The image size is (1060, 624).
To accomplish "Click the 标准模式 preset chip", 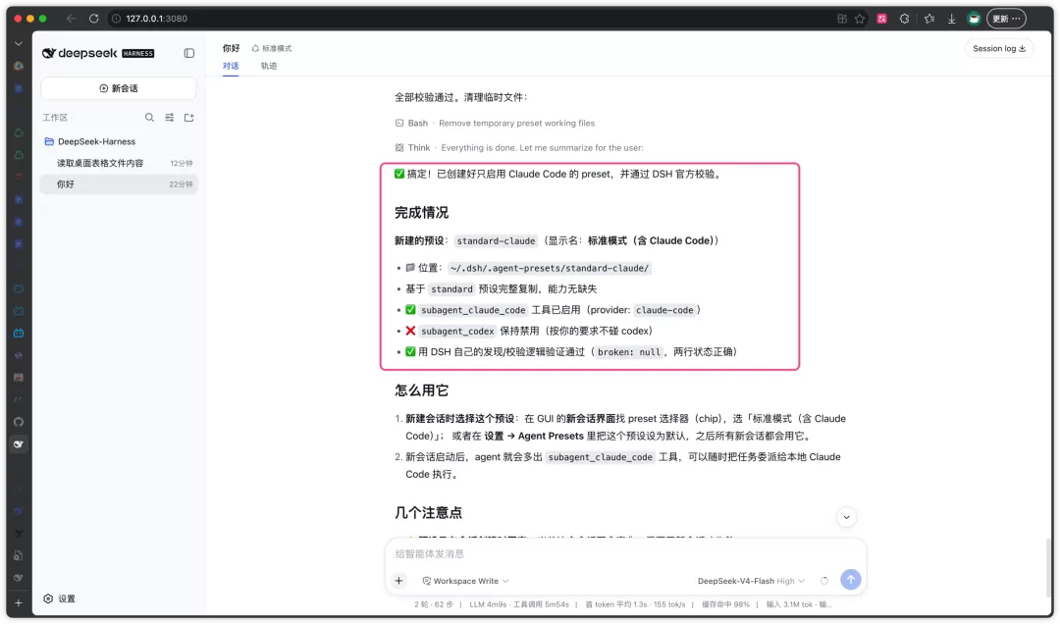I will [272, 49].
